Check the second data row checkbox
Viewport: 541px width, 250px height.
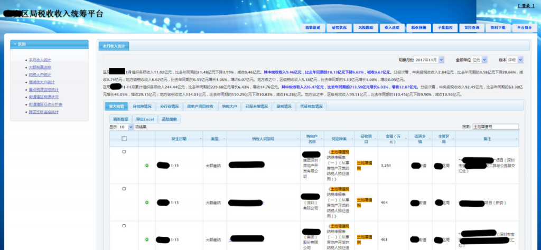124,188
